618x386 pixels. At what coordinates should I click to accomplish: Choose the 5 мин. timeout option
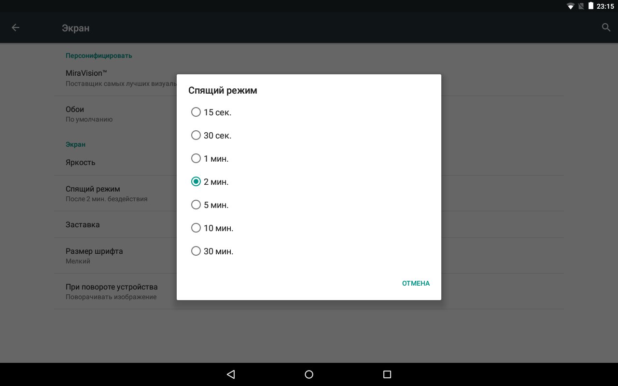tap(196, 205)
